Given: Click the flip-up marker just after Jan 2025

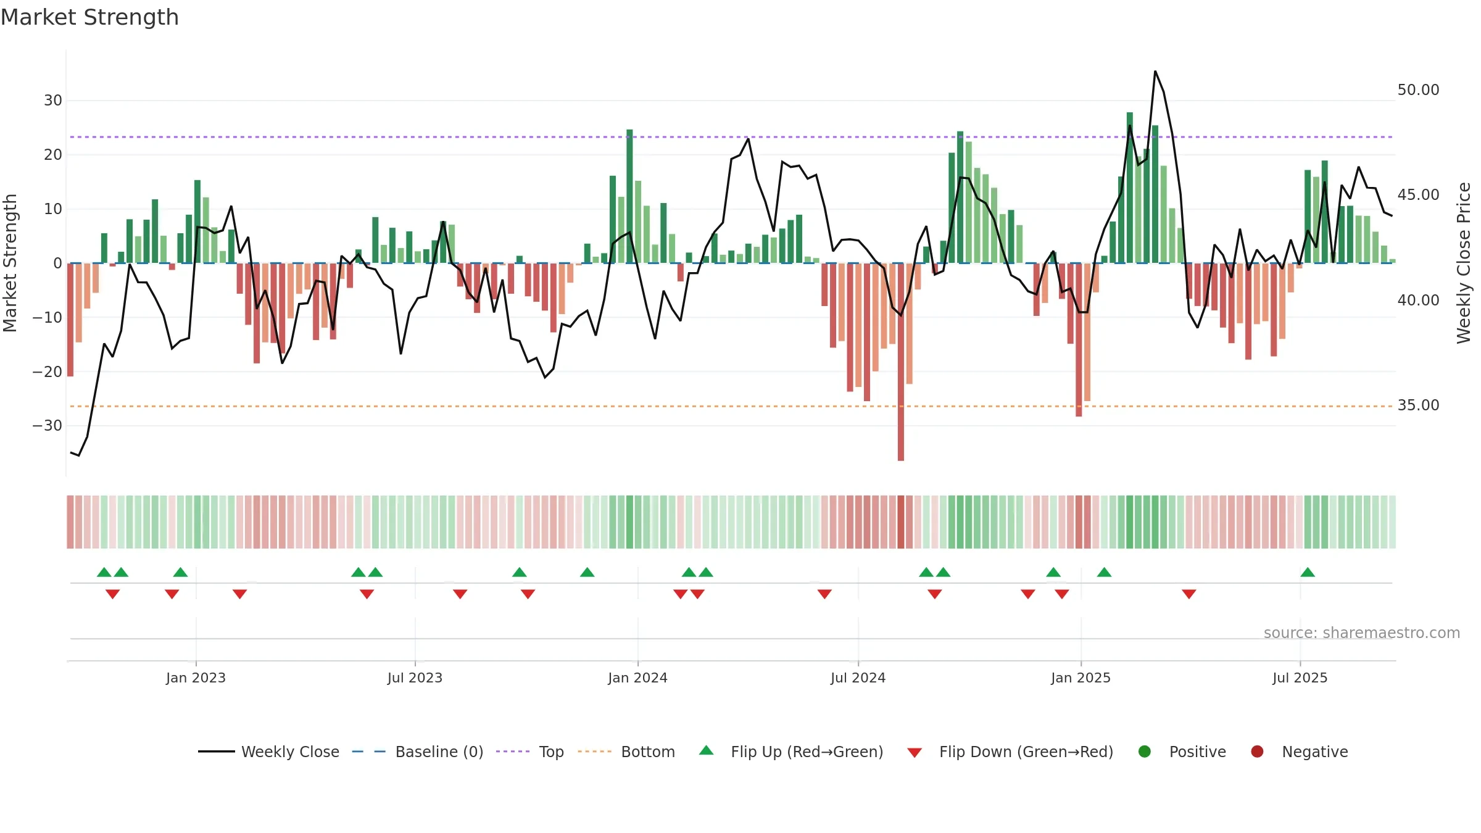Looking at the screenshot, I should 1105,573.
